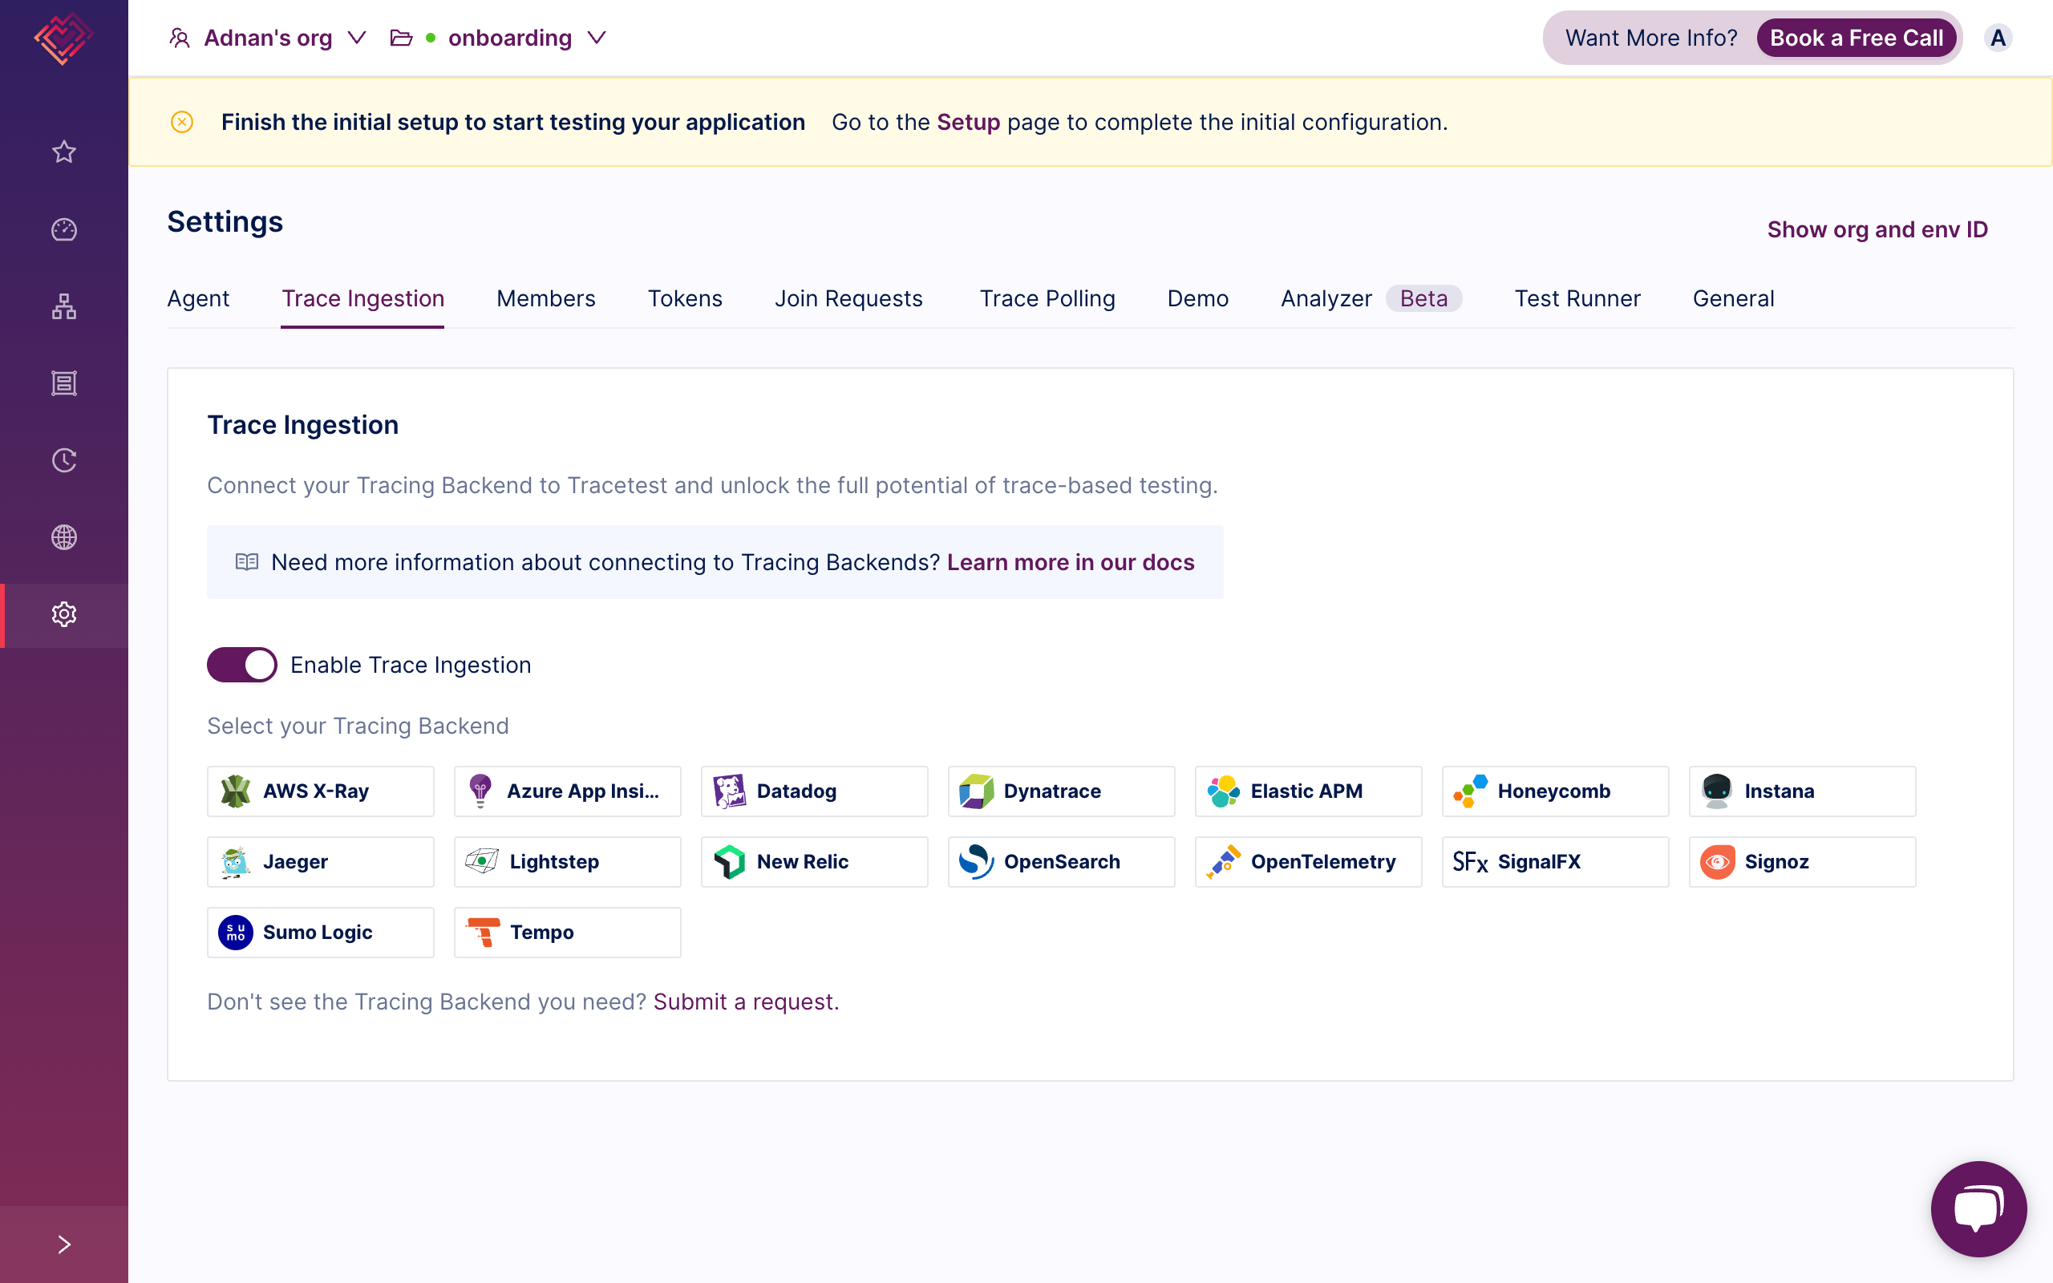Switch to the Trace Polling tab
Screen dimensions: 2053x1283
1047,298
